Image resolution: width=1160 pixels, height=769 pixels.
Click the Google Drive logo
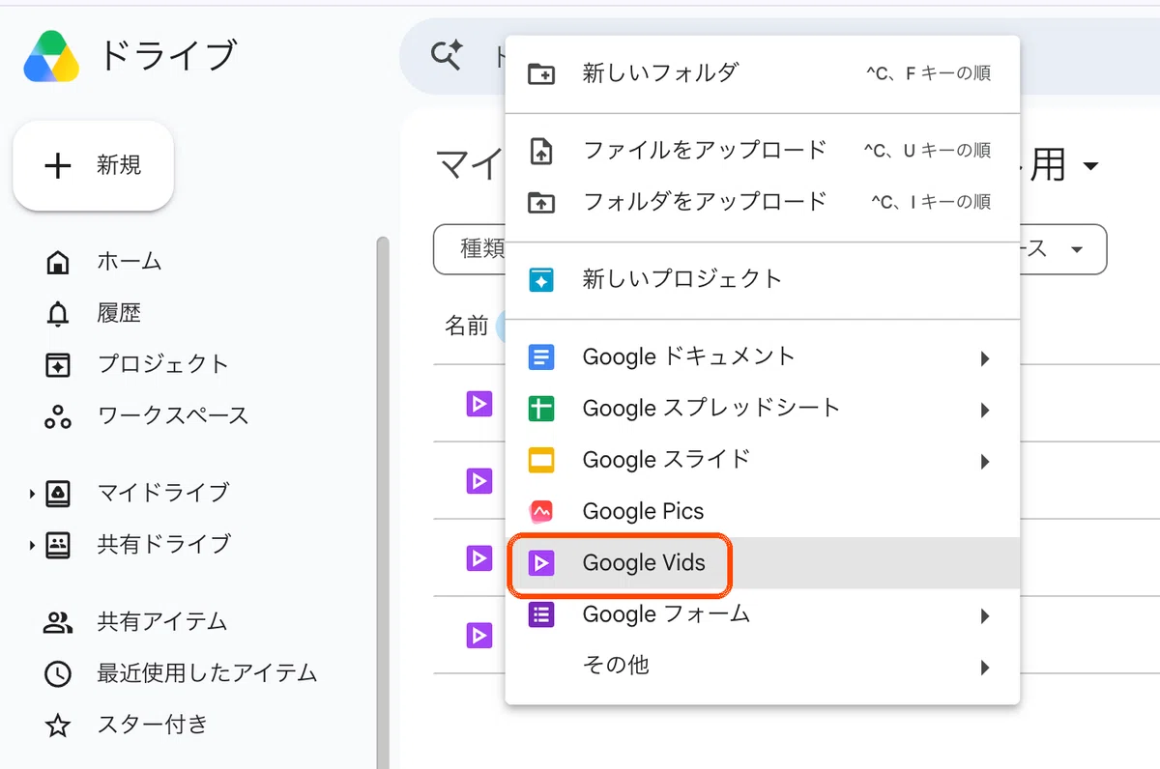click(x=52, y=56)
